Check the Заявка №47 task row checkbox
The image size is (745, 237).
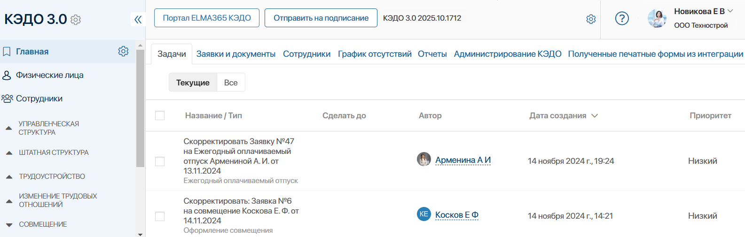160,161
